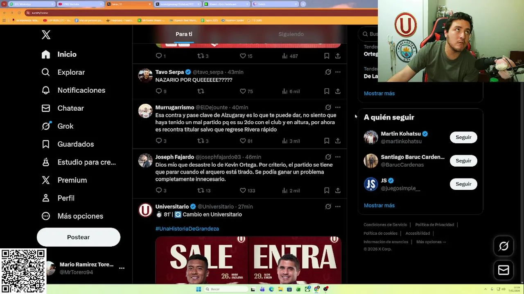The image size is (524, 294).
Task: Follow JS @juegosimple_
Action: tap(463, 184)
